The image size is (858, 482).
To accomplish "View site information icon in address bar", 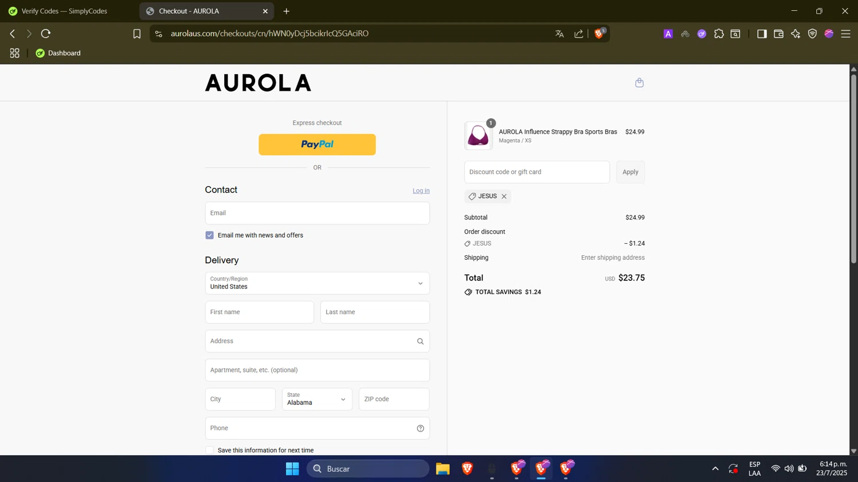I will tap(159, 34).
